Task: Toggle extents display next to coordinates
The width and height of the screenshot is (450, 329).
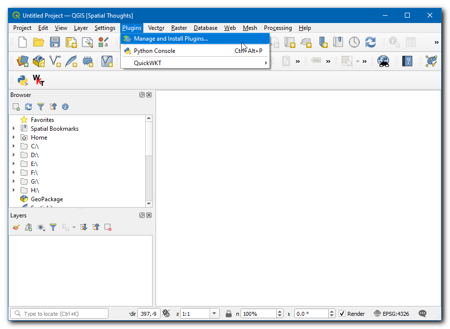Action: click(x=166, y=314)
